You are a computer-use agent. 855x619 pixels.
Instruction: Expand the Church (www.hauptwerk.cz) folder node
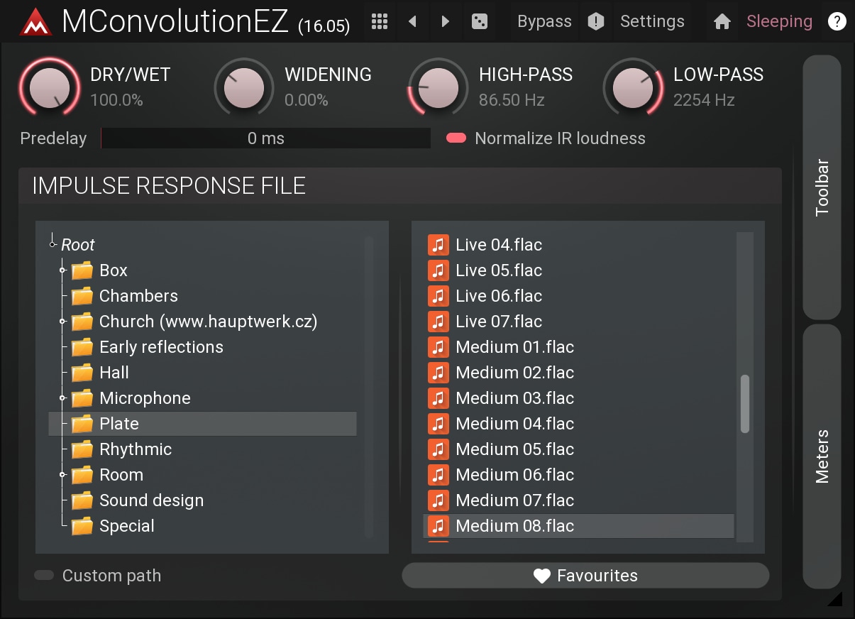coord(62,322)
